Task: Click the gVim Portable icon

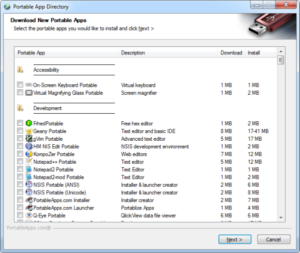Action: click(x=28, y=139)
